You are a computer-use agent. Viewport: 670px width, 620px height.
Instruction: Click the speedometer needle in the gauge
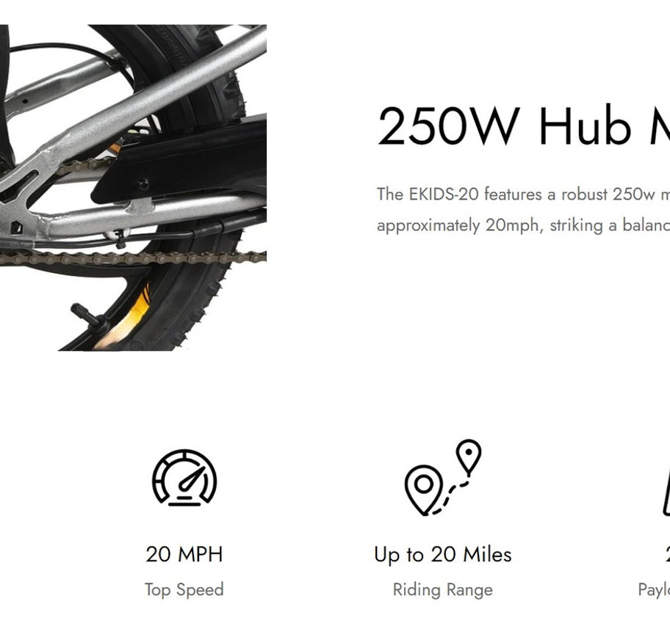[x=192, y=479]
